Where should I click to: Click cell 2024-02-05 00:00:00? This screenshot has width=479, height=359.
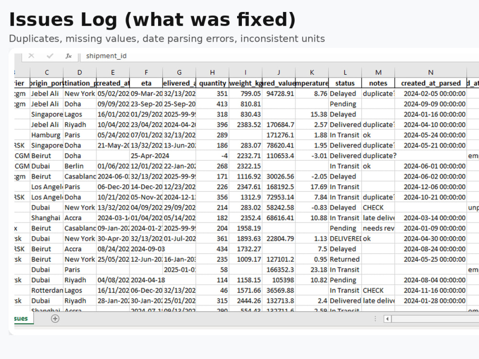(431, 93)
